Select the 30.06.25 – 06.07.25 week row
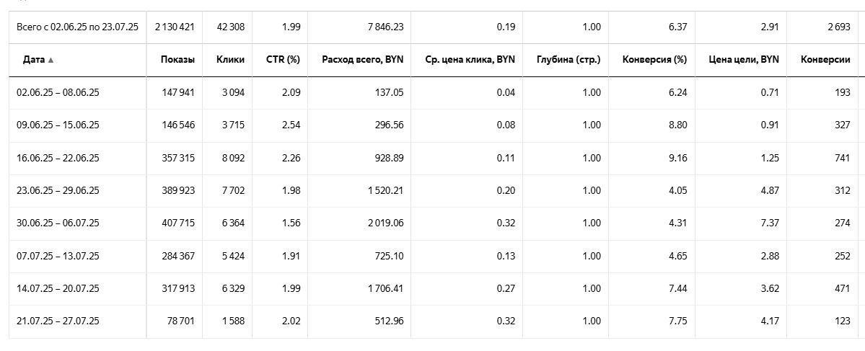Screen dimensions: 865x351 click(x=57, y=223)
